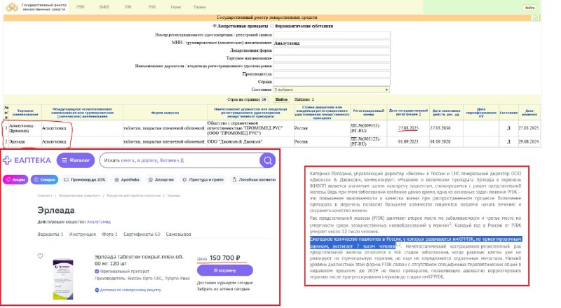Click the В корзину button
This screenshot has width=561, height=308.
click(x=225, y=270)
